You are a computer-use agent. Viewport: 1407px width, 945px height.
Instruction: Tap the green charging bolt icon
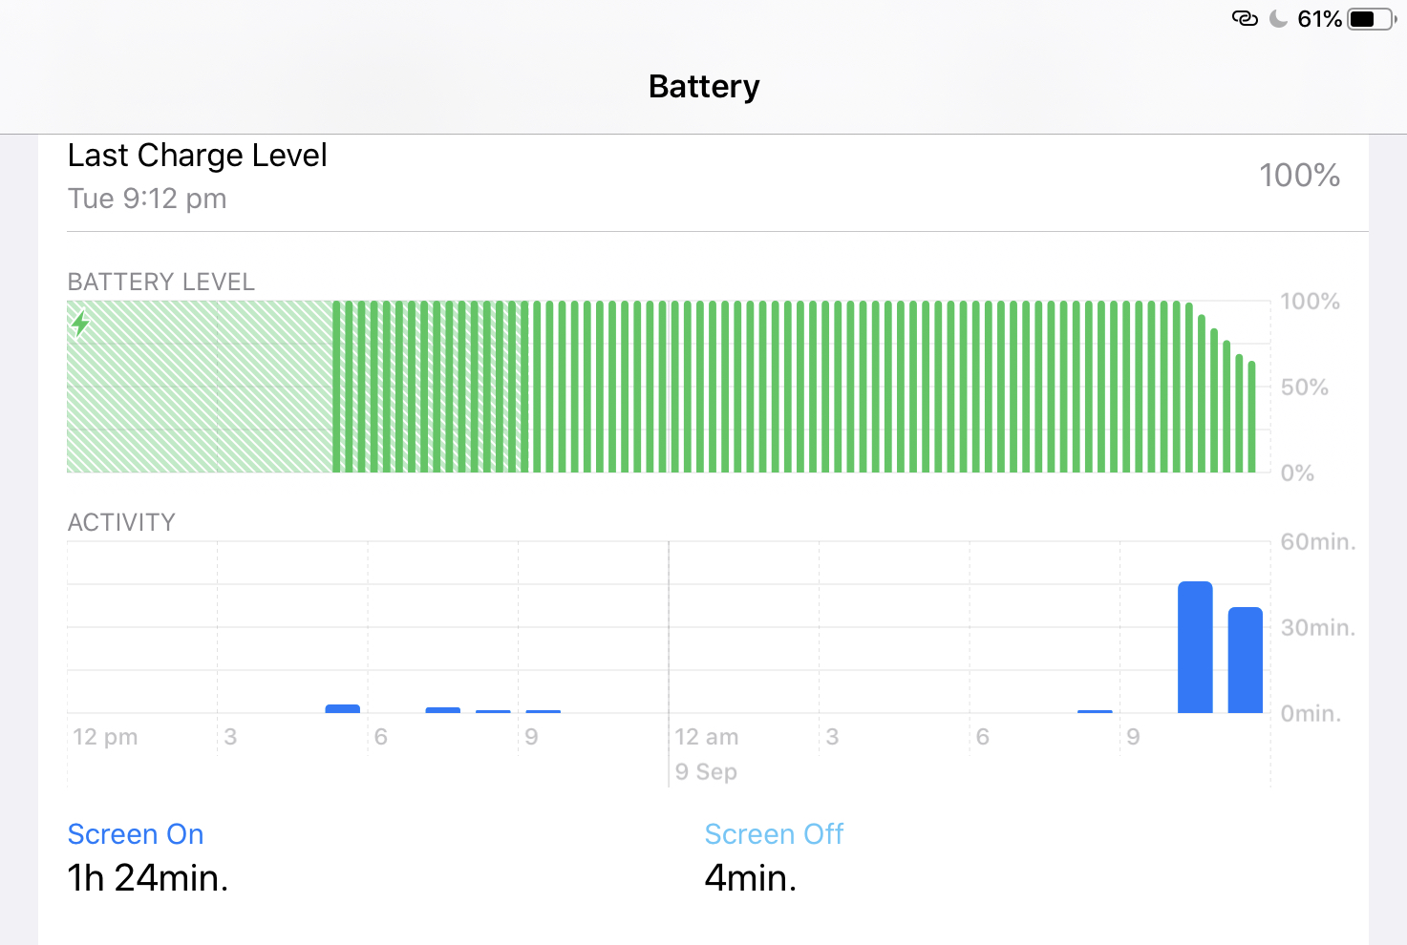click(x=81, y=325)
